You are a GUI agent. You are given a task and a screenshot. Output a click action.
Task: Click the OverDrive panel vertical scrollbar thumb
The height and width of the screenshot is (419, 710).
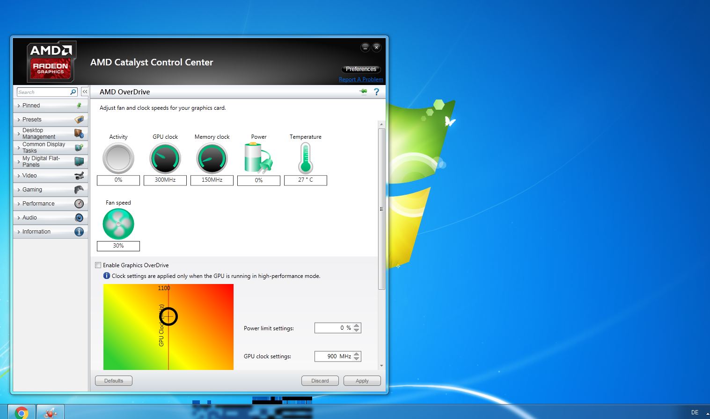(381, 209)
